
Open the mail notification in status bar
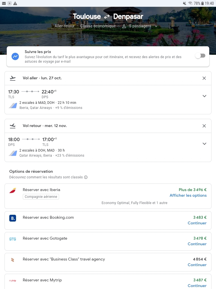tap(4, 3)
